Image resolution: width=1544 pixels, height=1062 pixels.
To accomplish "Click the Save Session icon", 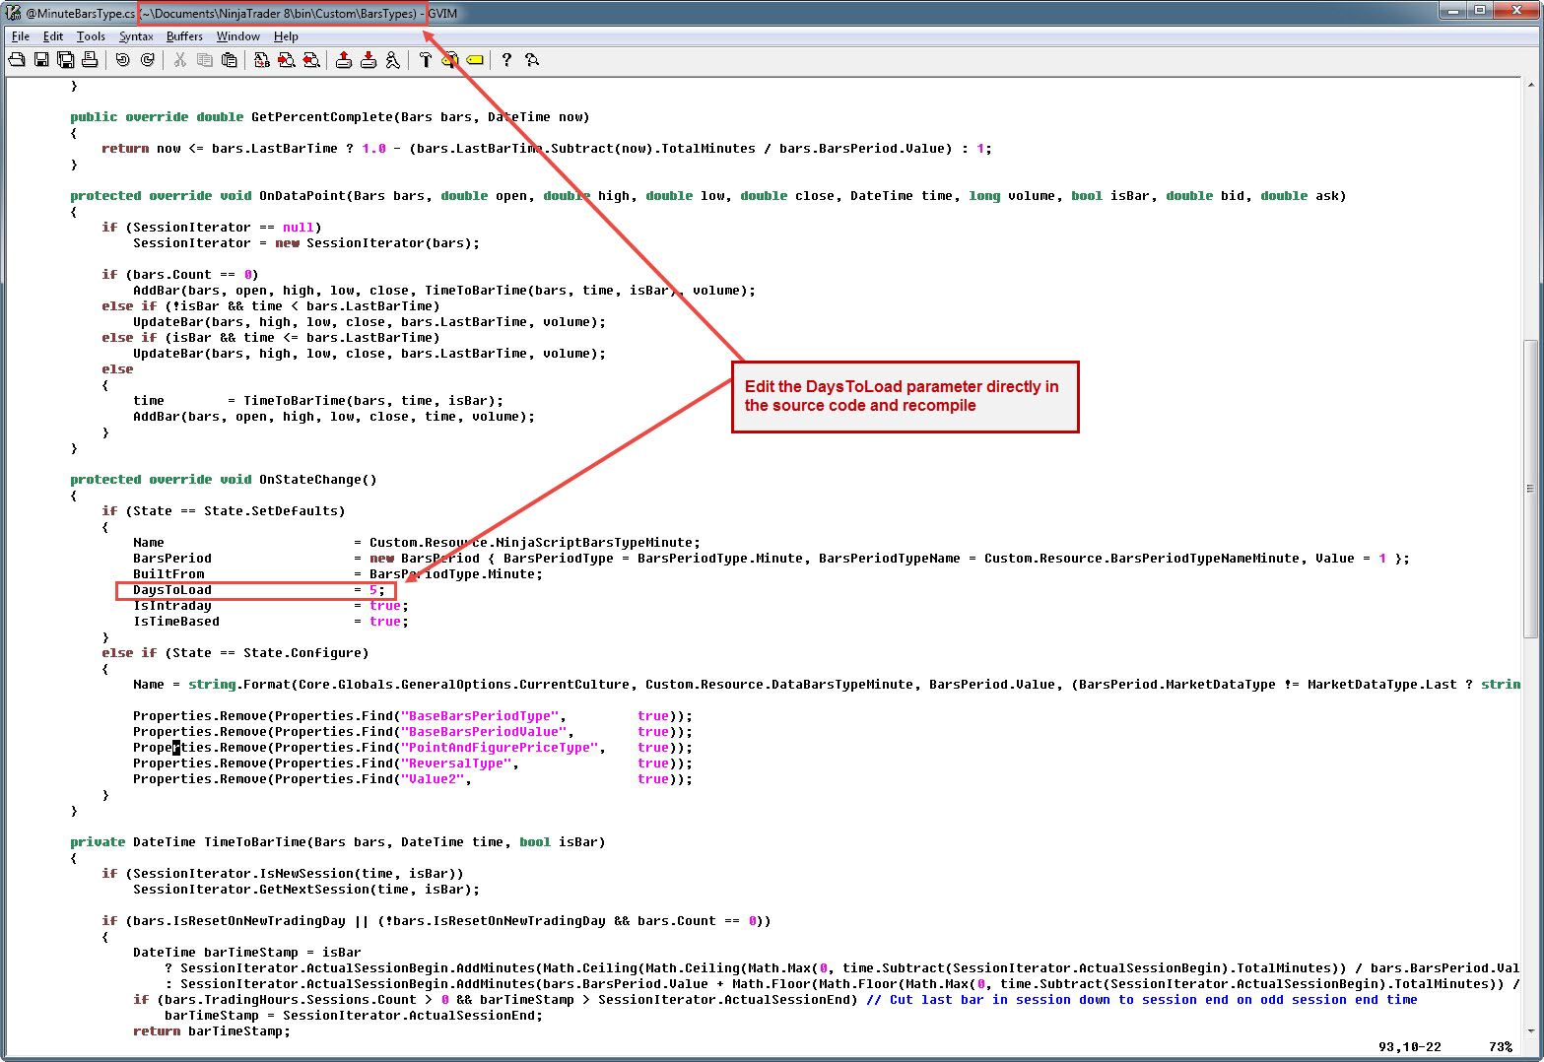I will tap(369, 60).
